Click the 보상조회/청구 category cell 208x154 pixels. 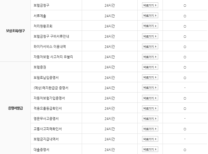[15, 31]
